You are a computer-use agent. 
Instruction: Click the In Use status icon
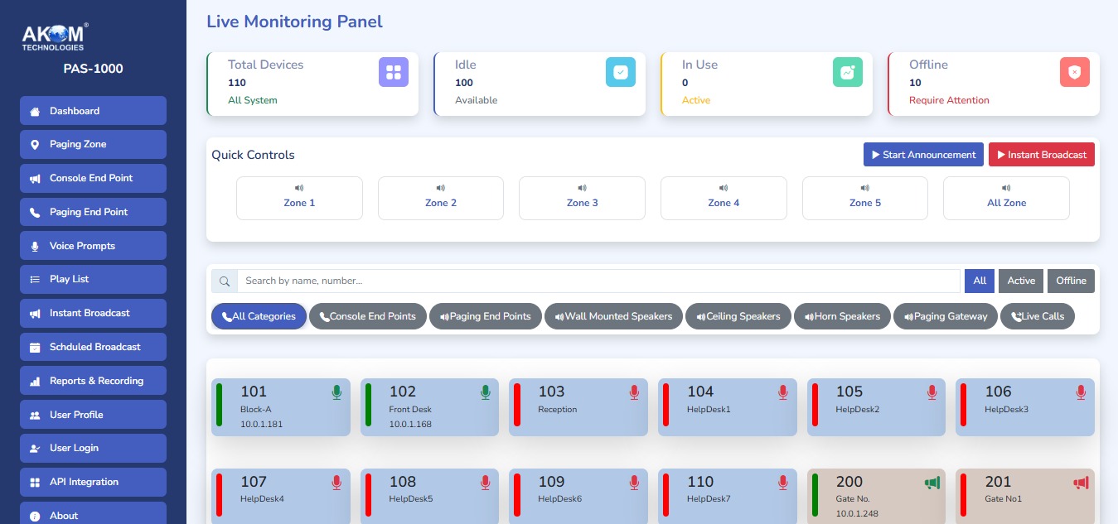847,72
